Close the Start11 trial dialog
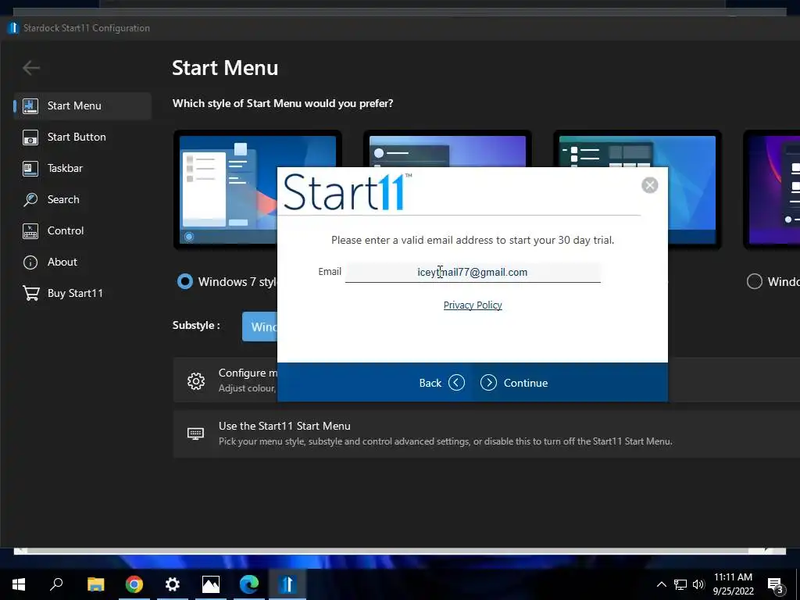800x600 pixels. [649, 184]
